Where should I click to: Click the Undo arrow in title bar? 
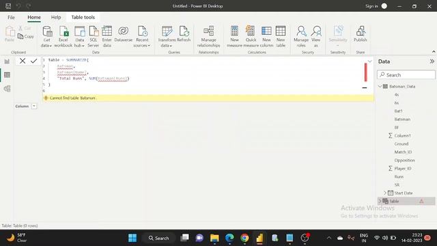tap(18, 6)
